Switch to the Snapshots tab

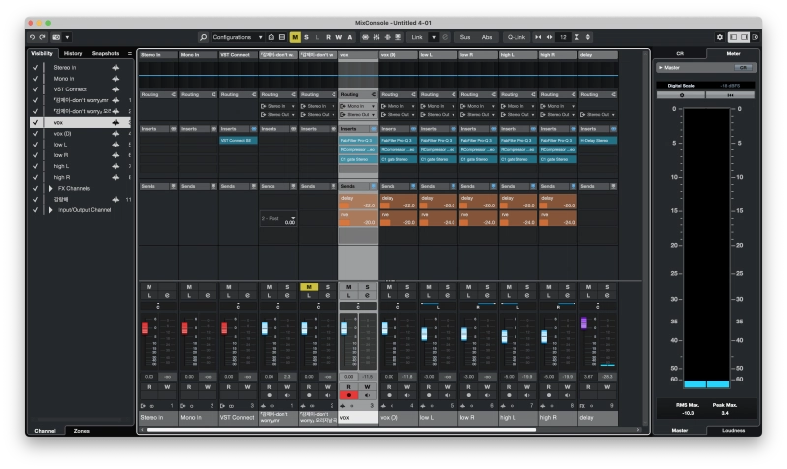[105, 53]
